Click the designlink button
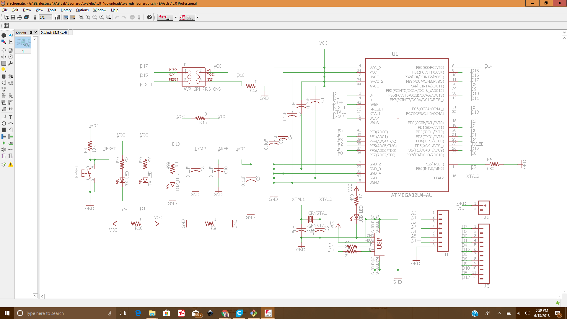The width and height of the screenshot is (567, 319). click(165, 17)
